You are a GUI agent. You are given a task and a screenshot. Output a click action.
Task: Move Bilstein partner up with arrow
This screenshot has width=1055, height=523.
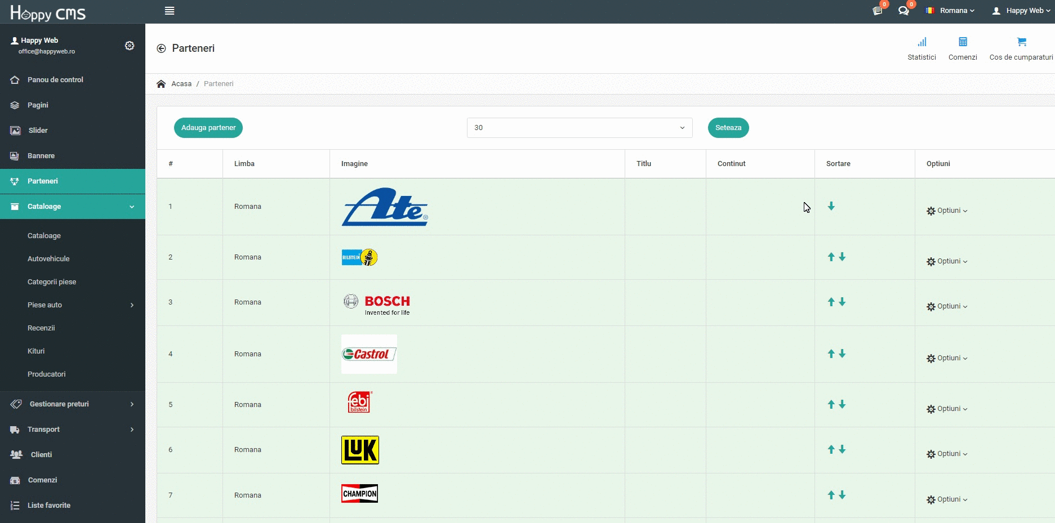pos(831,257)
